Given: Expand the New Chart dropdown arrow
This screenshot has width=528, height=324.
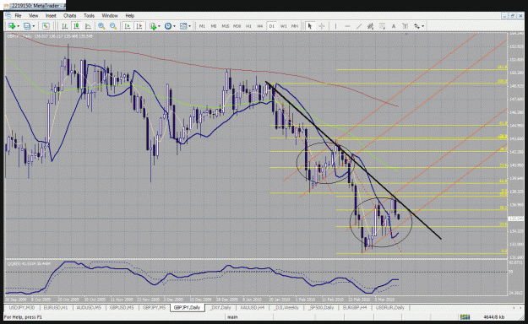Looking at the screenshot, I should click(x=19, y=26).
